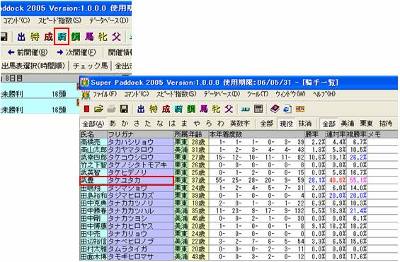The width and height of the screenshot is (400, 262).
Task: Toggle the 全部 filter next to 現役
Action: (267, 124)
